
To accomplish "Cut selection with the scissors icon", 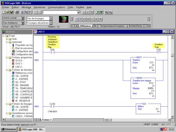I will pos(22,12).
